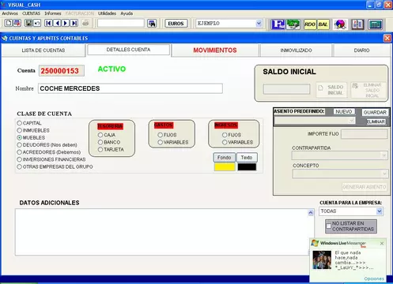
Task: Go to the last record arrow
Action: pyautogui.click(x=74, y=23)
